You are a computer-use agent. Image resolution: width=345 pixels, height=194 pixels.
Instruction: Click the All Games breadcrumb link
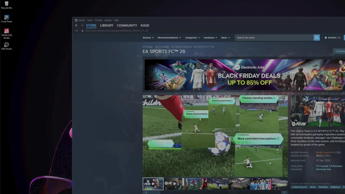pos(147,47)
